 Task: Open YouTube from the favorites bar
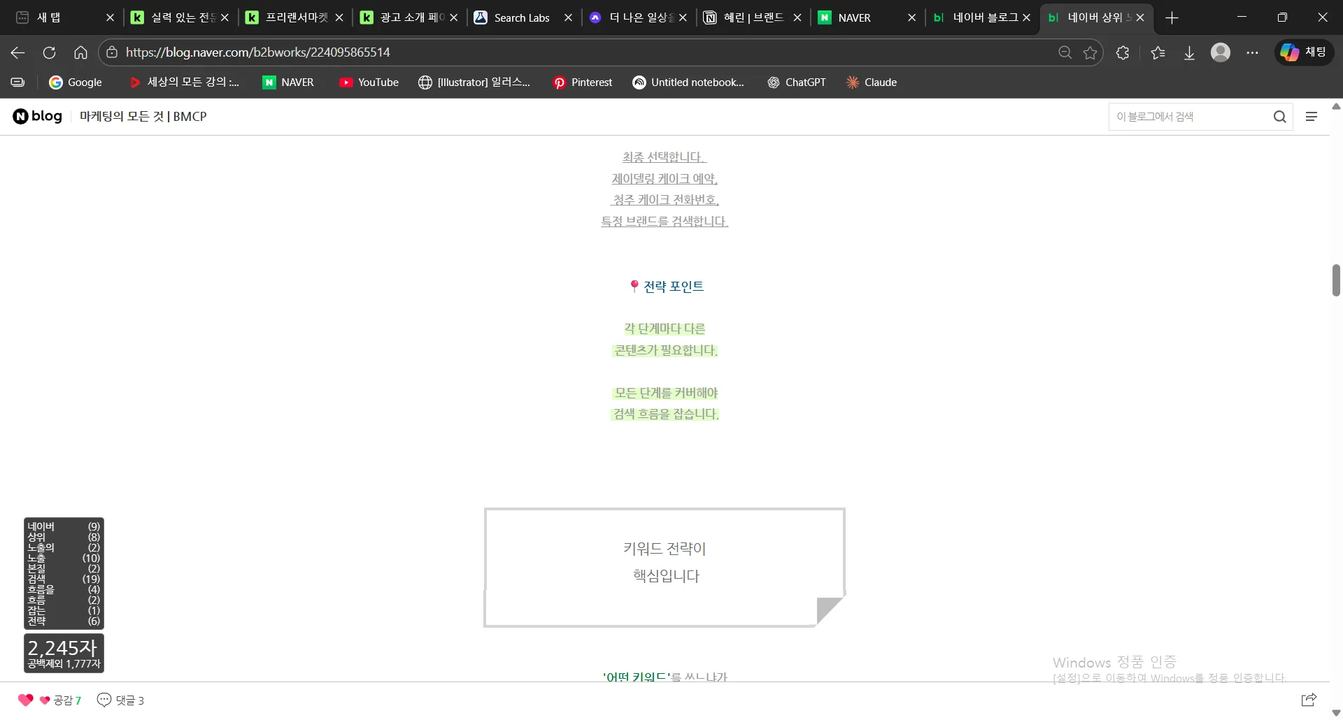[369, 82]
